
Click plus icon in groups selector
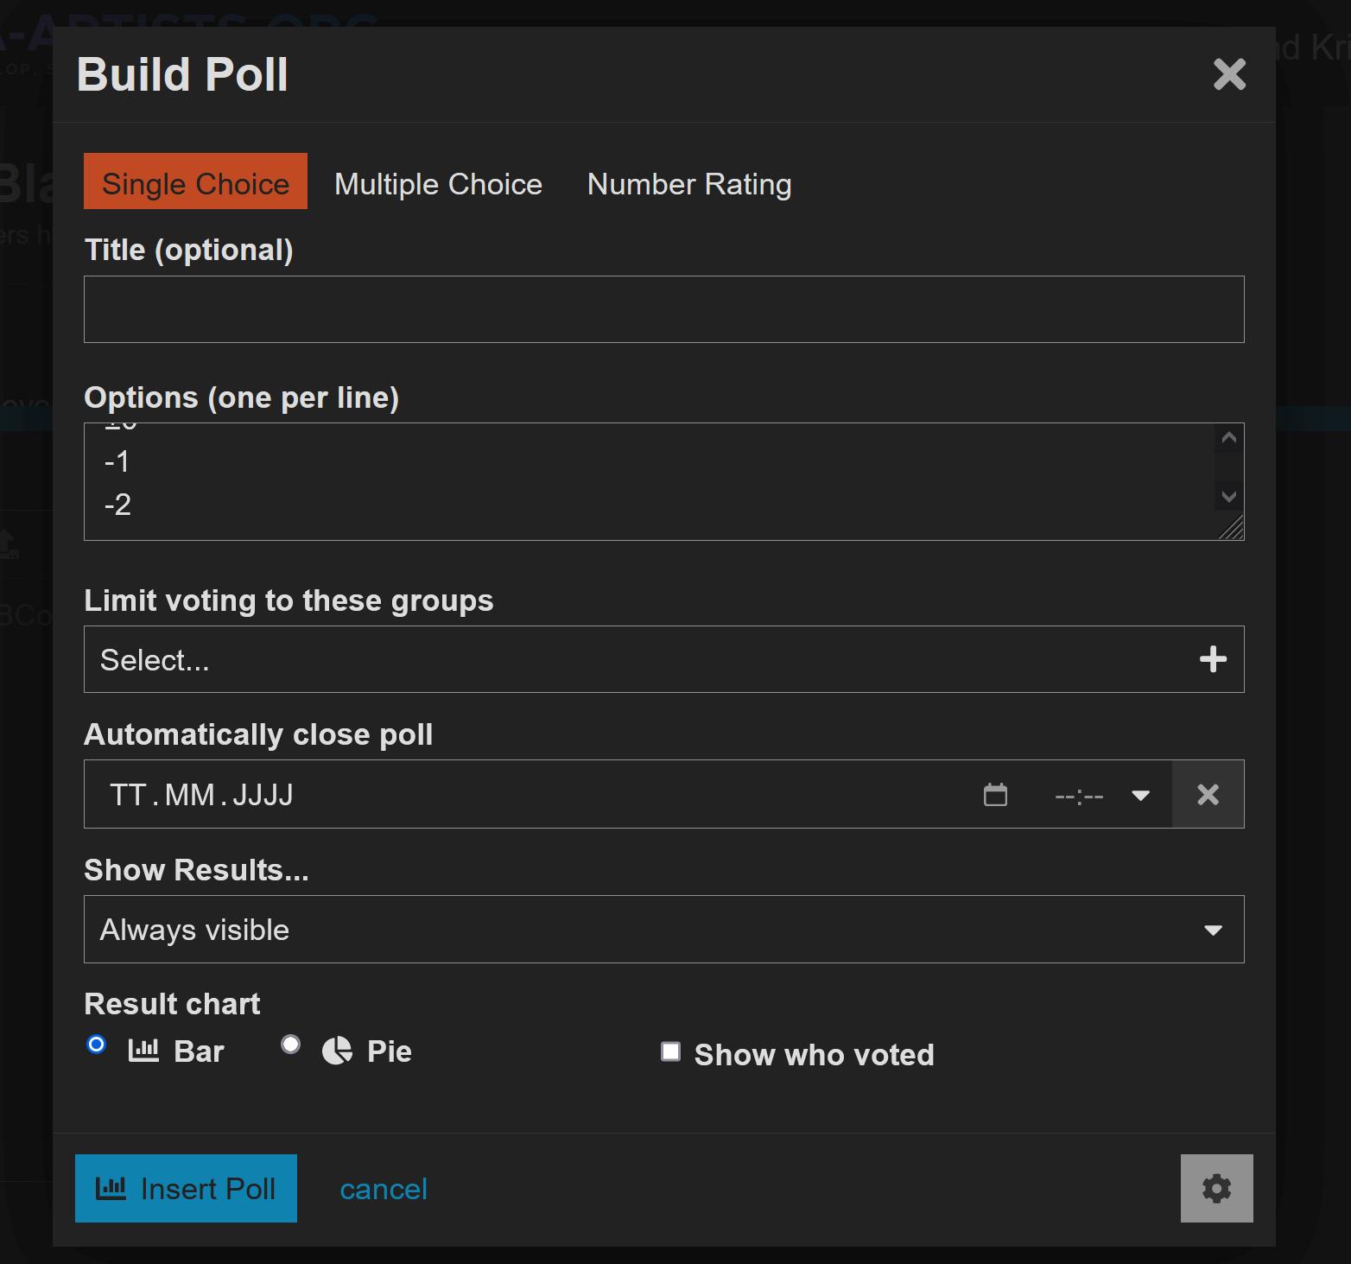click(x=1213, y=659)
